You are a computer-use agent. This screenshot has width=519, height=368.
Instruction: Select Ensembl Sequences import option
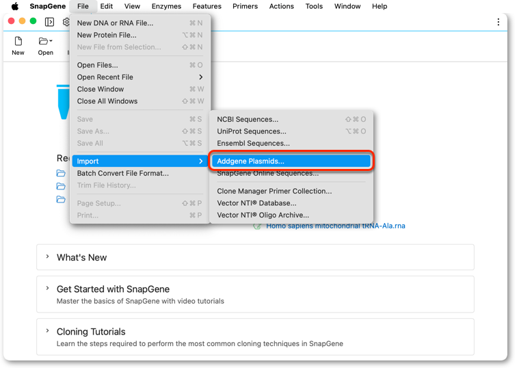(x=291, y=143)
